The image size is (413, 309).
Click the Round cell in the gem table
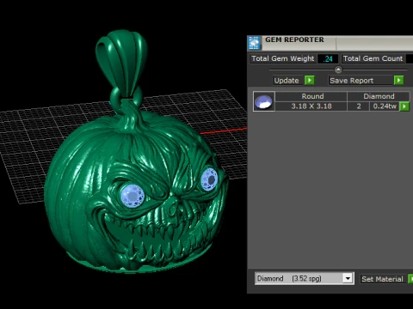coord(312,96)
